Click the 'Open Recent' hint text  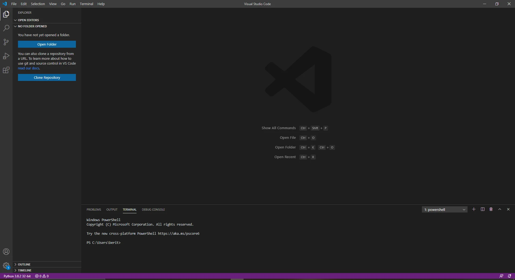tap(285, 157)
